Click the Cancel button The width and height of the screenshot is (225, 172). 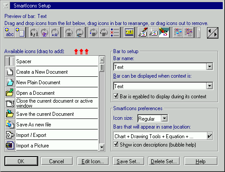point(57,161)
